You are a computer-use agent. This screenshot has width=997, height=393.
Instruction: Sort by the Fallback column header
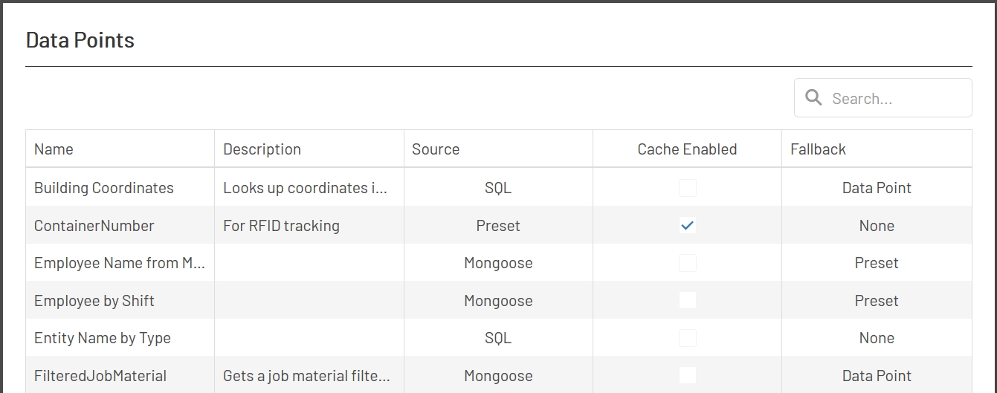[x=818, y=149]
